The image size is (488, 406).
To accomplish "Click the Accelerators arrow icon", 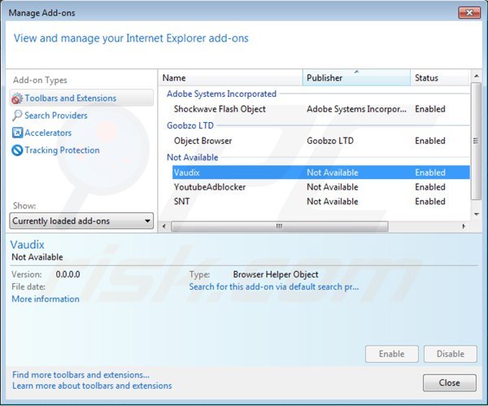I will tap(17, 133).
